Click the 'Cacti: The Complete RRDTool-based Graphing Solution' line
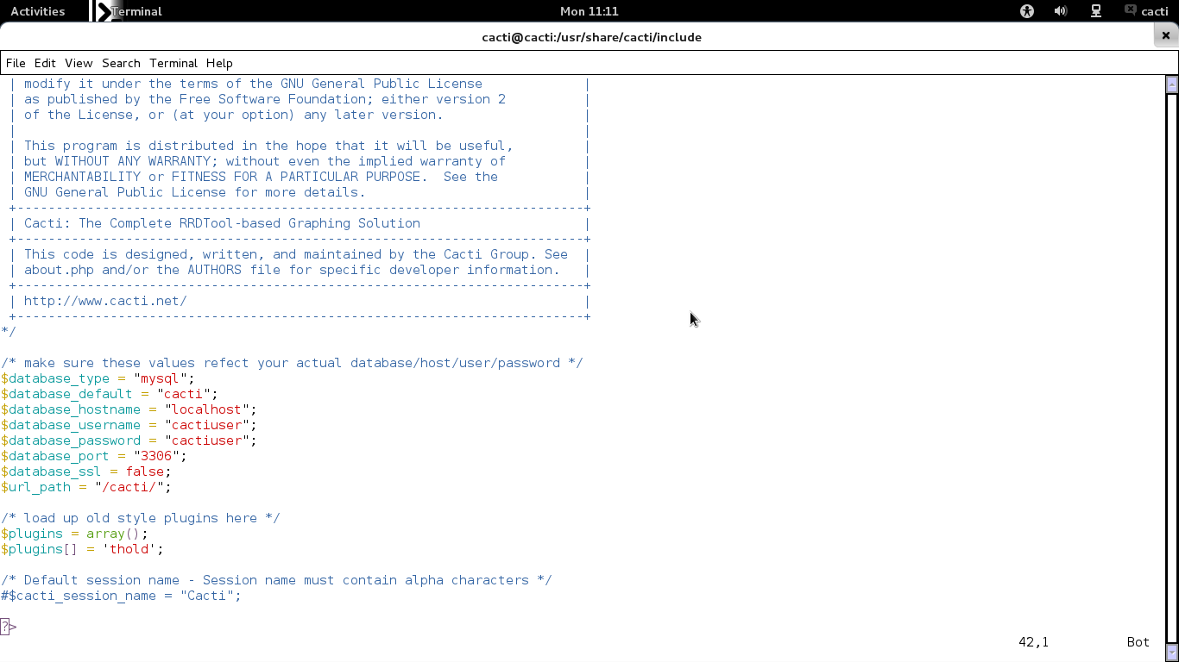Image resolution: width=1179 pixels, height=662 pixels. (222, 223)
